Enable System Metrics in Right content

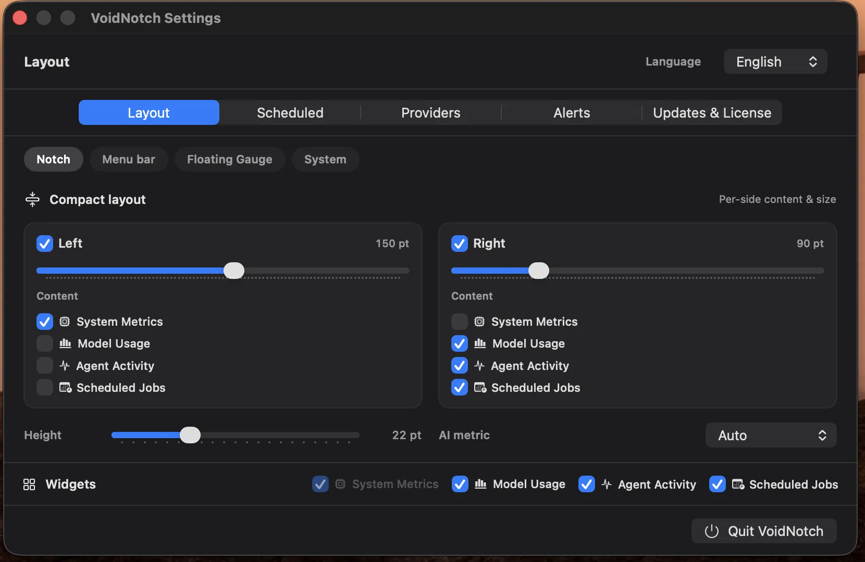pyautogui.click(x=460, y=322)
